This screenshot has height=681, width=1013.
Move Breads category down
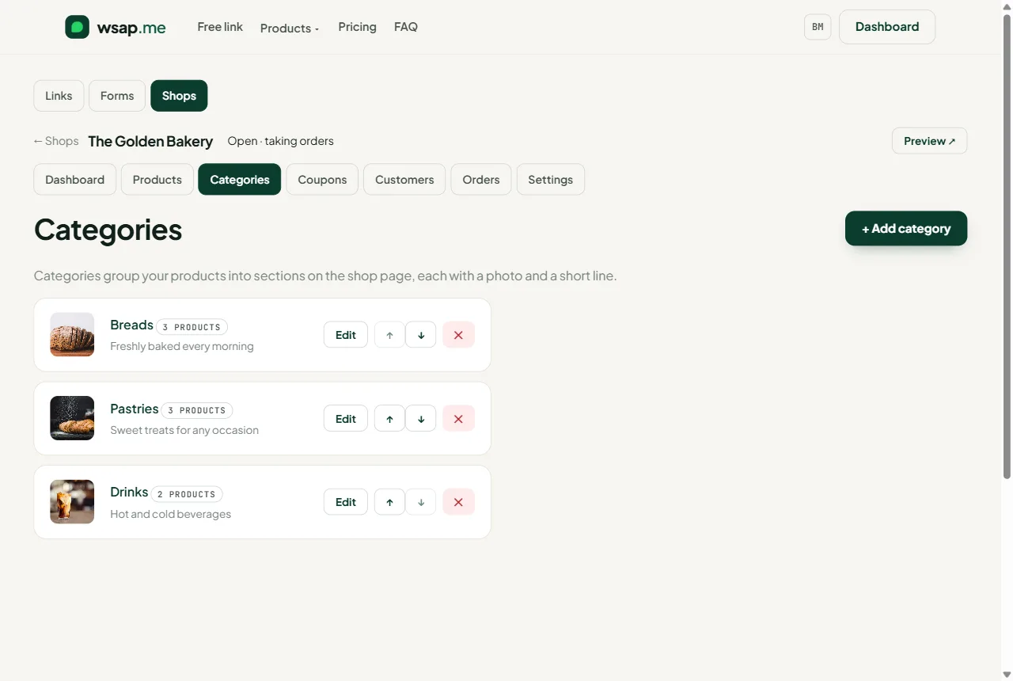pos(421,335)
